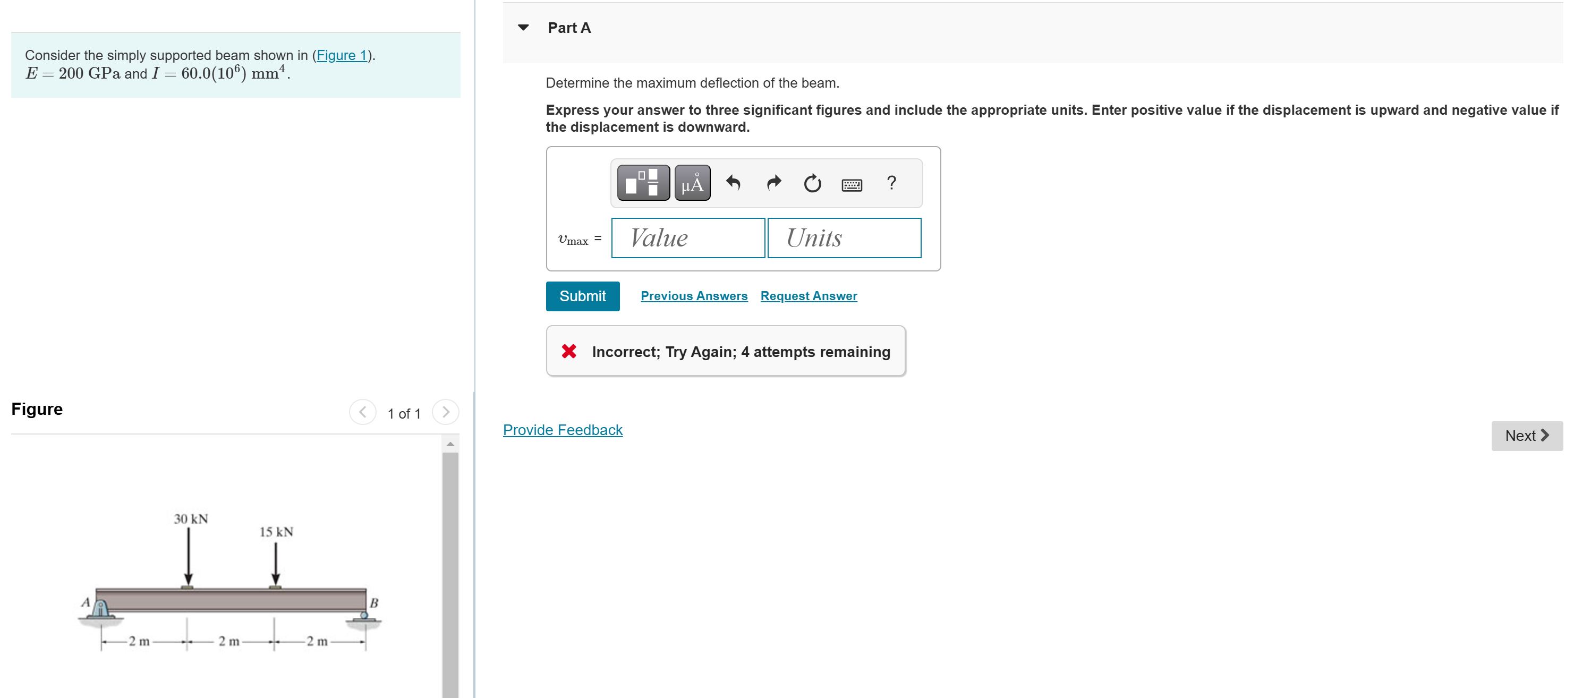Undo last entry in answer box
This screenshot has height=698, width=1591.
[733, 183]
